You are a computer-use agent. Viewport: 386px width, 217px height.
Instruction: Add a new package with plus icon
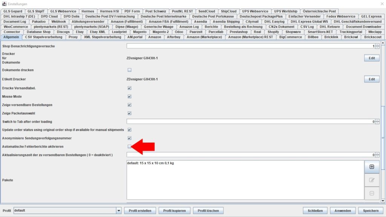372,167
